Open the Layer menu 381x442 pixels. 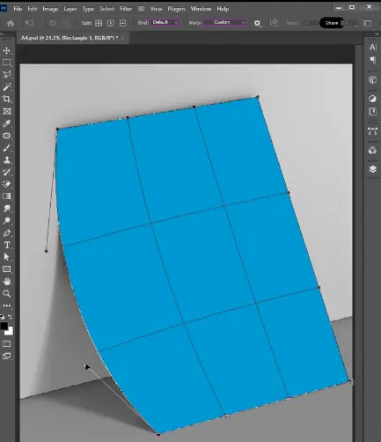70,9
